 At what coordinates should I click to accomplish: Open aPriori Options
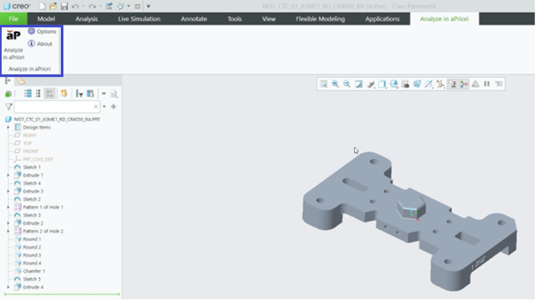[42, 32]
